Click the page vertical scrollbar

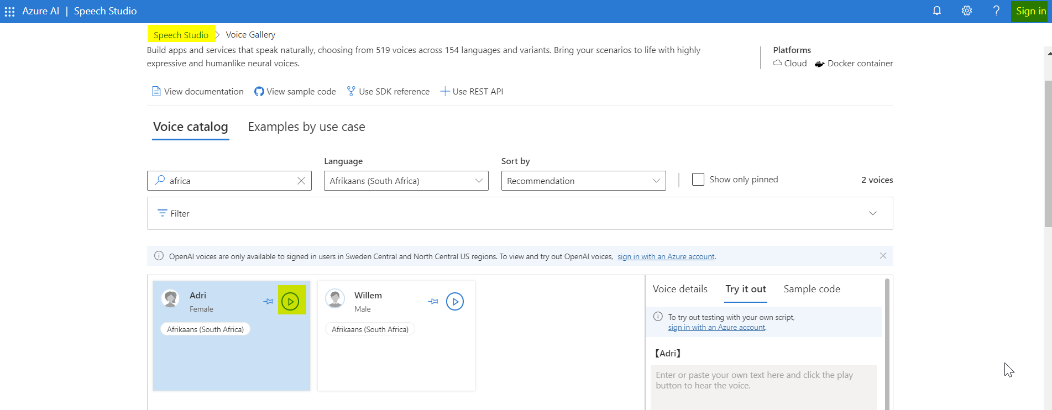pos(1048,154)
